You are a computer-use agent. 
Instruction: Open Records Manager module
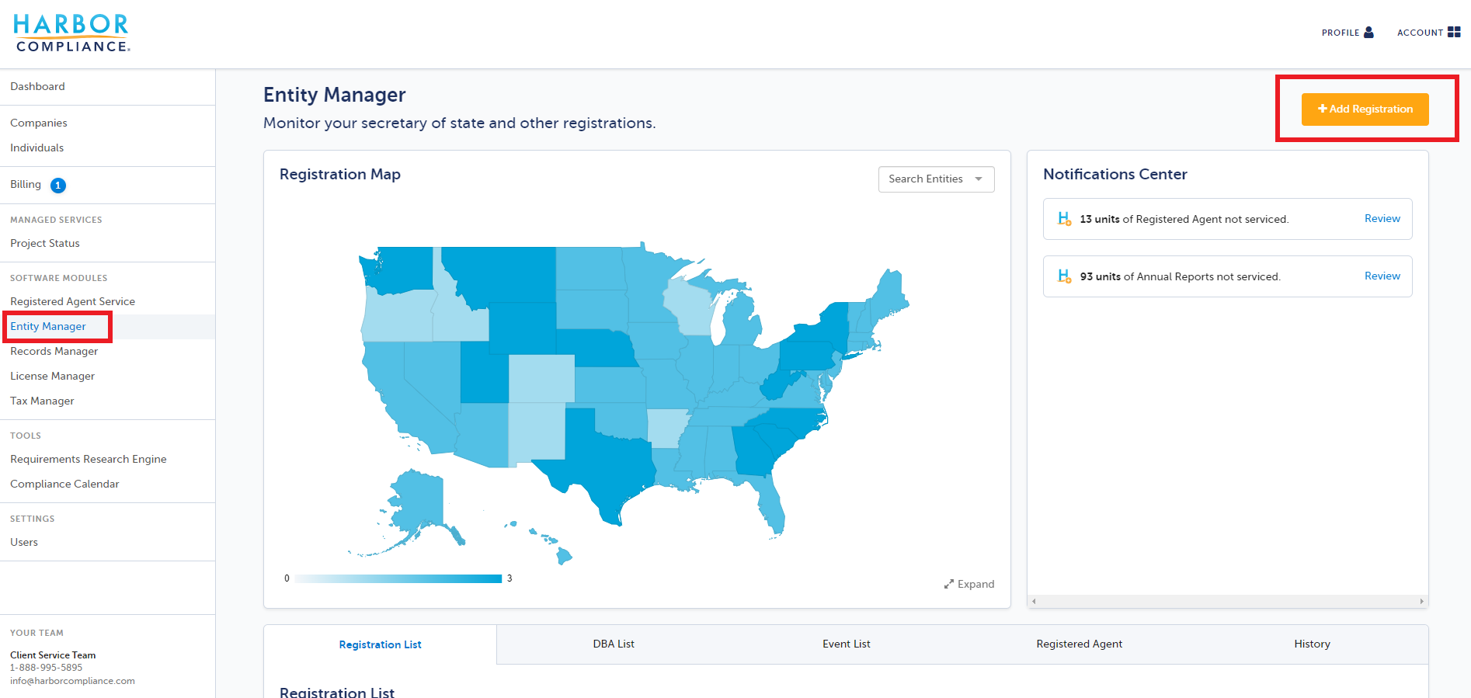point(54,352)
